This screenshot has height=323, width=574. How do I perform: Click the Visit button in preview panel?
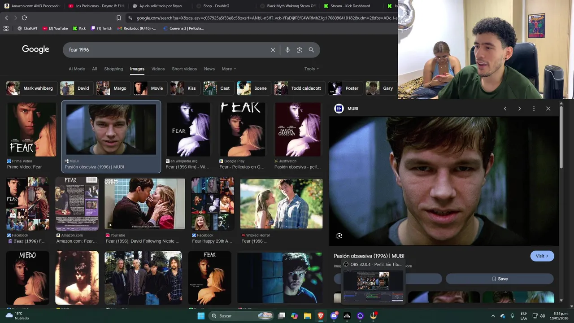click(x=542, y=256)
